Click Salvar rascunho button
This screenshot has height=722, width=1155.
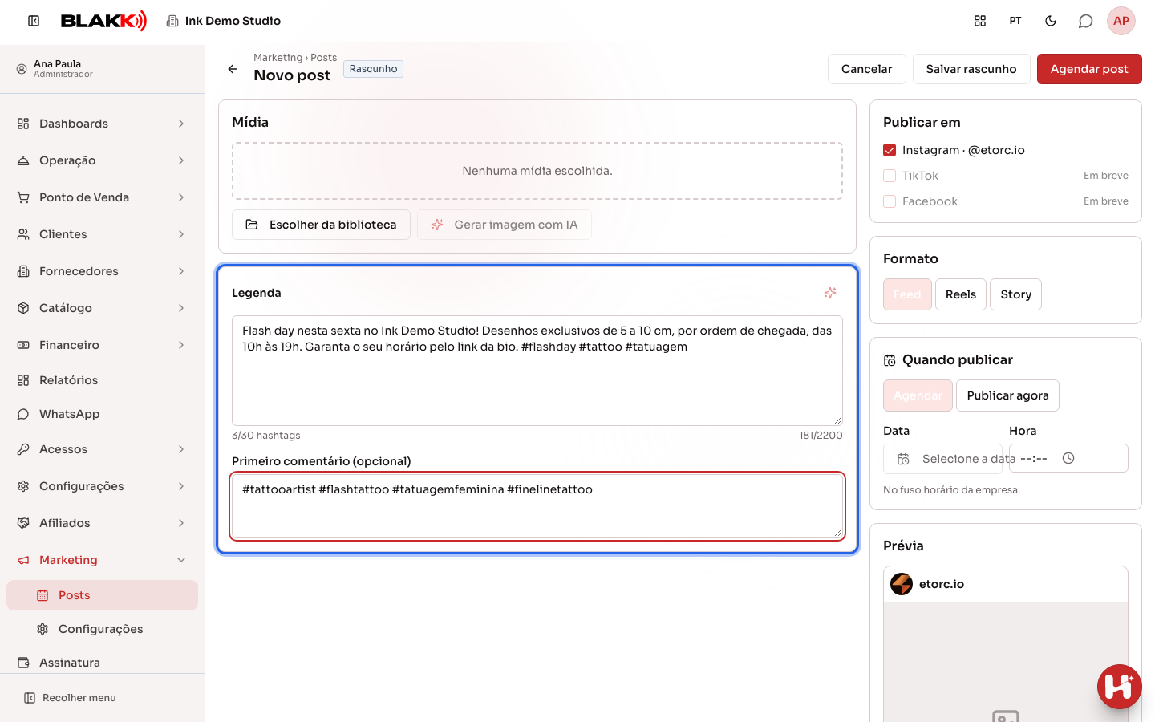[971, 69]
